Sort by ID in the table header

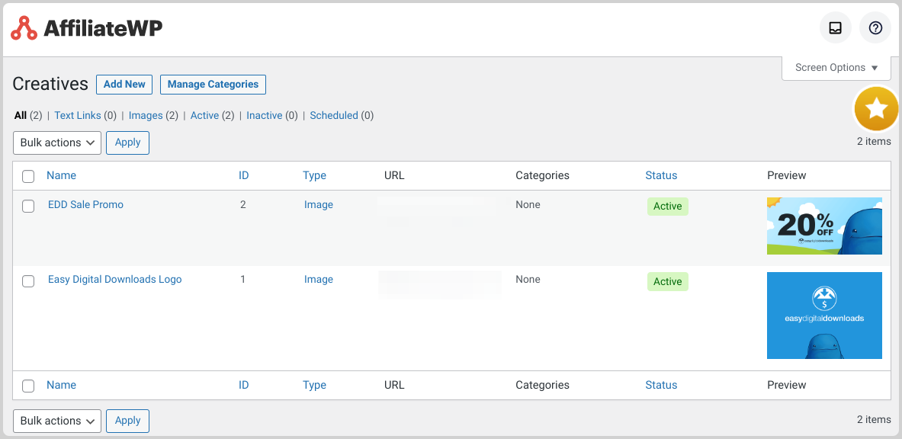[244, 175]
